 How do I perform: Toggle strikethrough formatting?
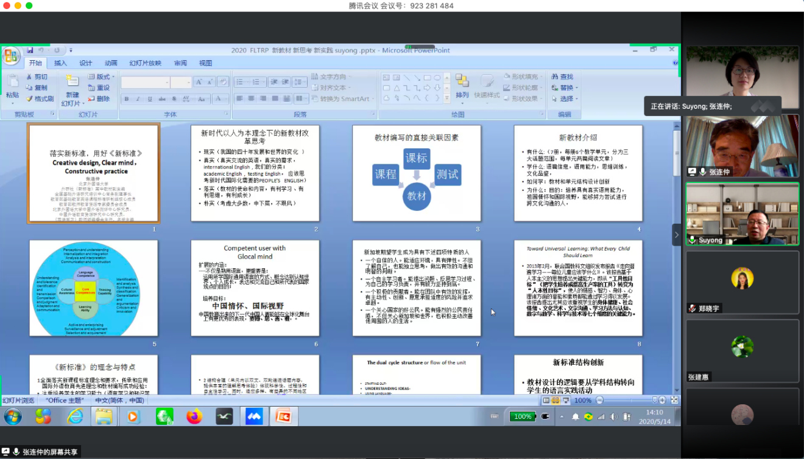(x=162, y=98)
